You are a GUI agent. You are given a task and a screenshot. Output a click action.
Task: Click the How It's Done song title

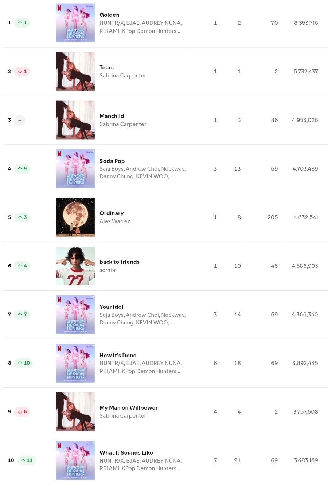[118, 356]
